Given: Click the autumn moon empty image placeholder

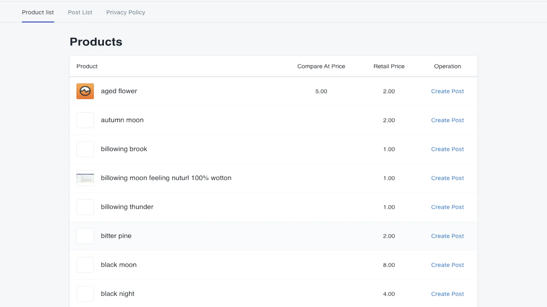Looking at the screenshot, I should tap(85, 120).
